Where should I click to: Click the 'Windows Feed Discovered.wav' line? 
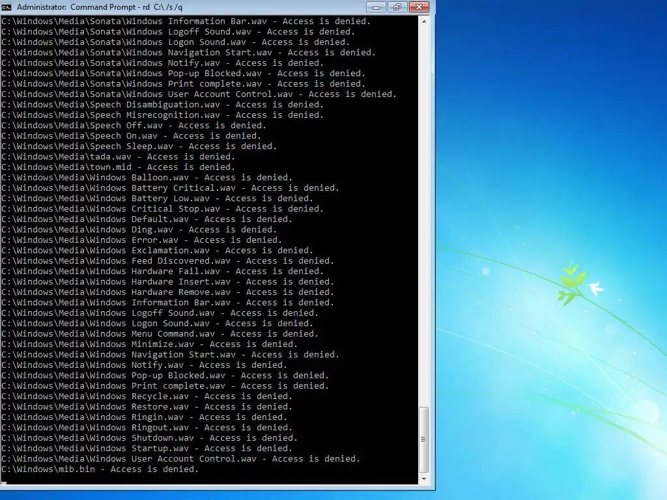[167, 261]
